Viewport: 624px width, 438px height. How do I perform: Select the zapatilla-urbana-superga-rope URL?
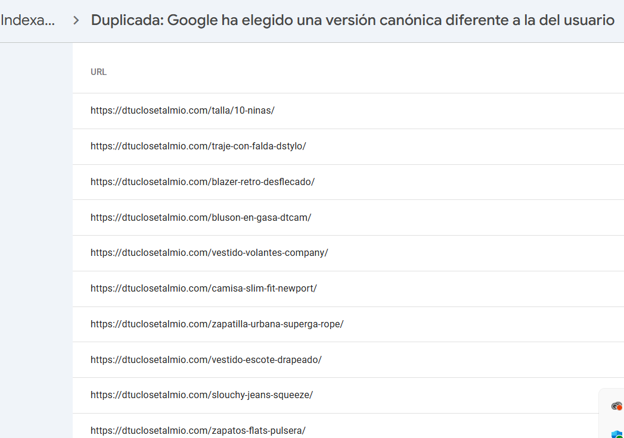pyautogui.click(x=217, y=324)
